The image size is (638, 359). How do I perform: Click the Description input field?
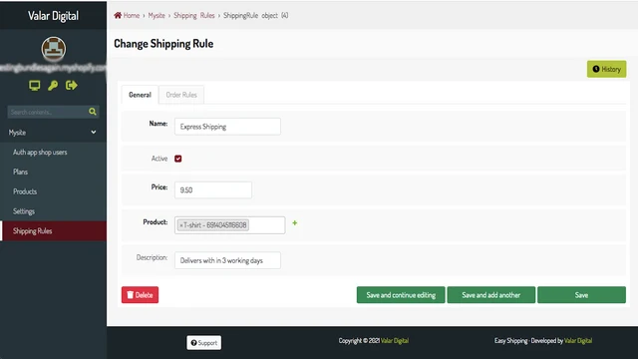(227, 260)
